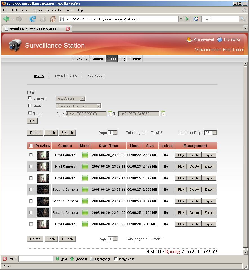Click the Go filter button
The image size is (249, 270).
coord(32,121)
